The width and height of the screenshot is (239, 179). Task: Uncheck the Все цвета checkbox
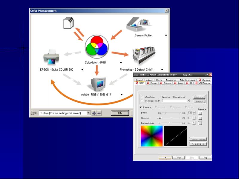coord(140,107)
